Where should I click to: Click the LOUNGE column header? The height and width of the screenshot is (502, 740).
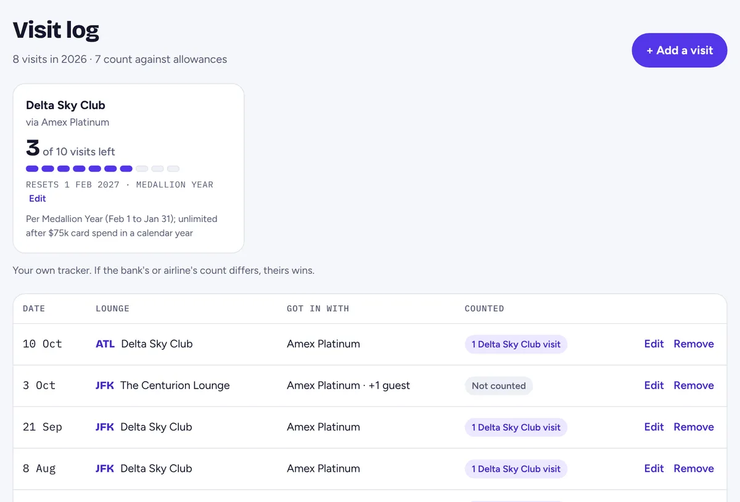point(112,308)
